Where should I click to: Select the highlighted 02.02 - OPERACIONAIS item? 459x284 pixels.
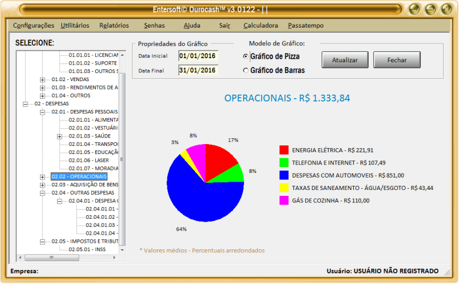pos(79,176)
